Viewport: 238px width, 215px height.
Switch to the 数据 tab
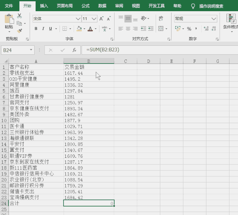coord(102,6)
